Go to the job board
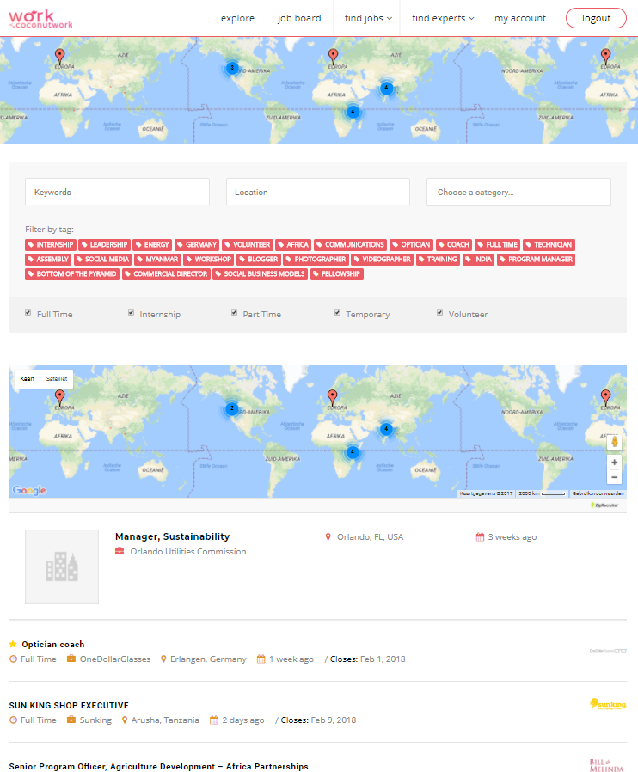The width and height of the screenshot is (638, 772). pos(299,18)
